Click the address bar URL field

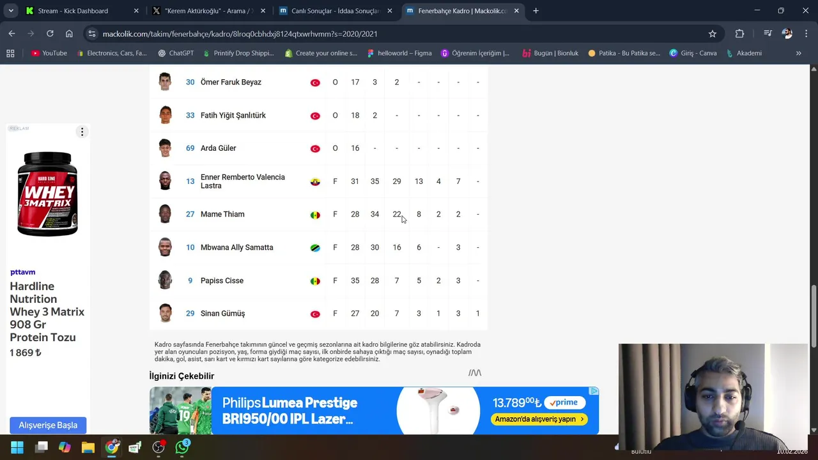(396, 34)
